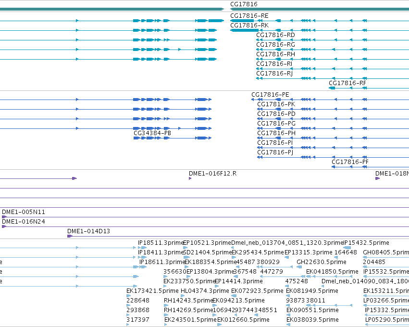Select the IP18611.3prime EST label

point(162,262)
